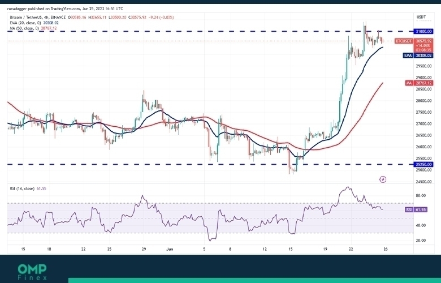Click the 80.00 RSI axis tick

coord(421,196)
